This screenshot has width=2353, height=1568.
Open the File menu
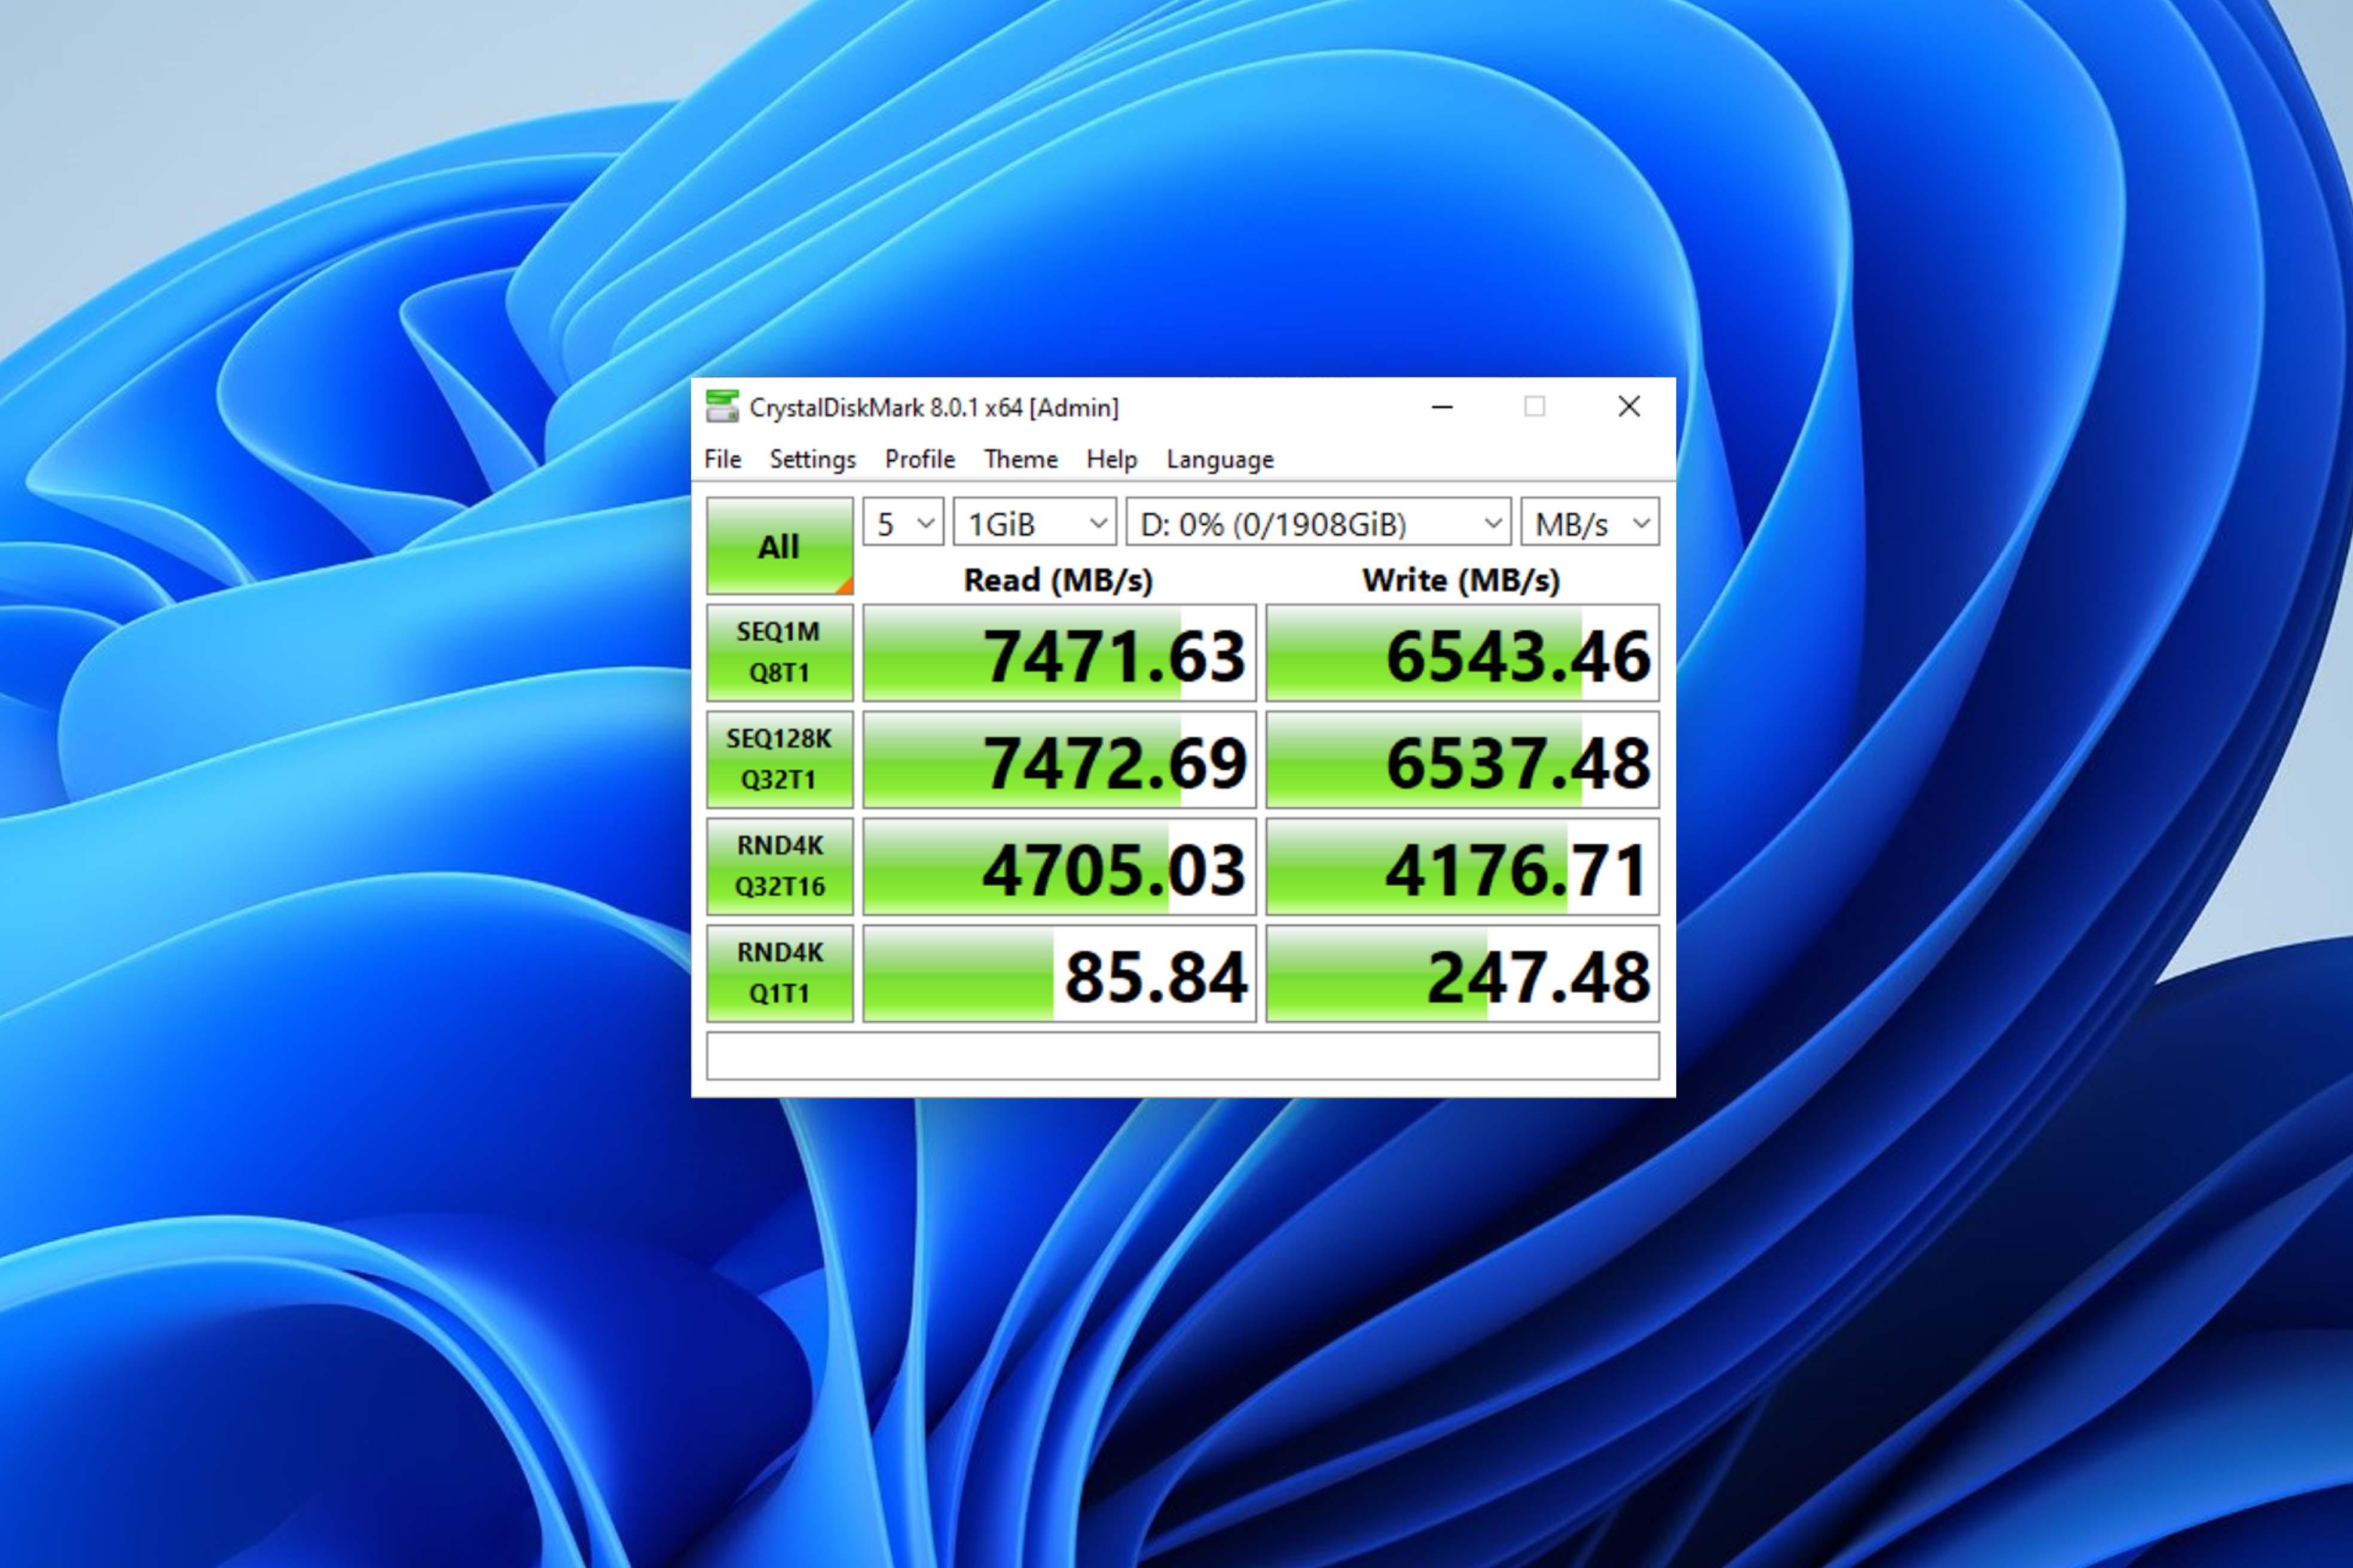(722, 459)
